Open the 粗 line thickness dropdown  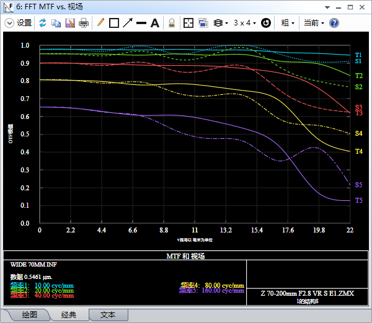click(x=288, y=23)
